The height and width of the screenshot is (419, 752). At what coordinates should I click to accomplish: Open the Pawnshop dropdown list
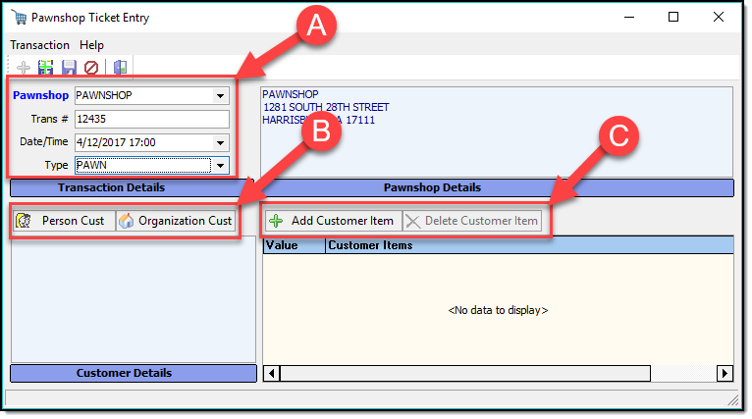point(221,96)
